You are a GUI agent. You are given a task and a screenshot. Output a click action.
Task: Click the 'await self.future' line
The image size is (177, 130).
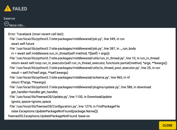click(23, 44)
